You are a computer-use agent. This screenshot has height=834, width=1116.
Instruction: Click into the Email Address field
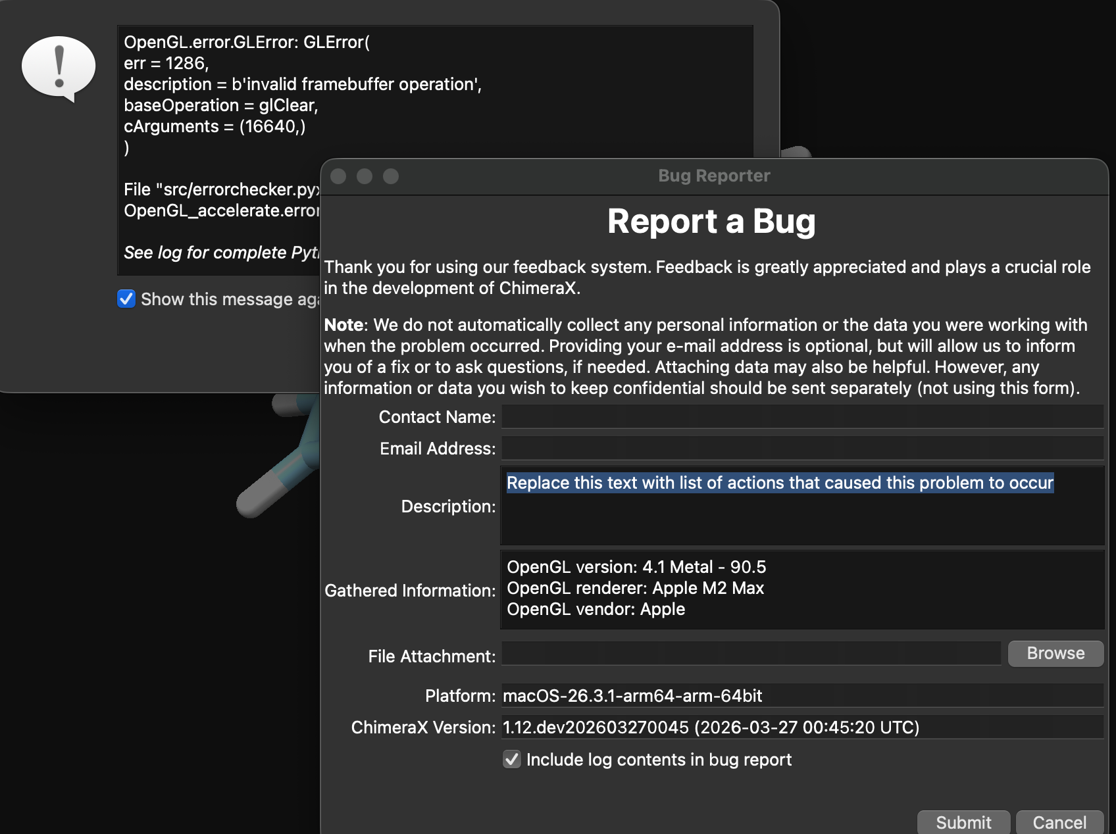(801, 449)
